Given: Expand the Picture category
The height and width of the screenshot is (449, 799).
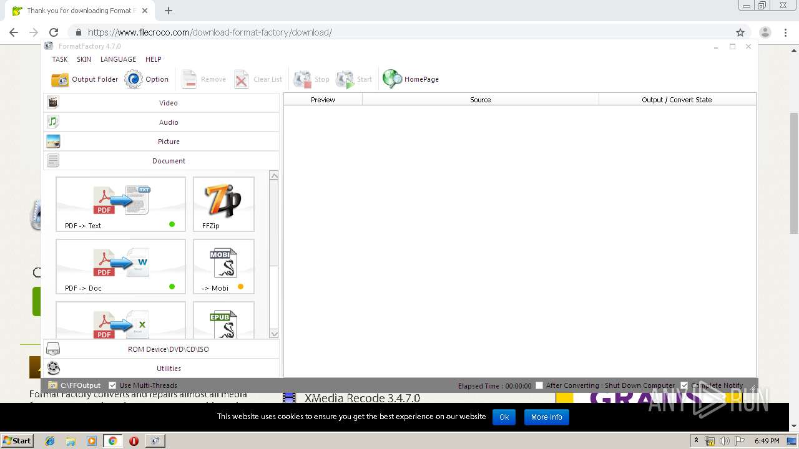Looking at the screenshot, I should coord(161,142).
